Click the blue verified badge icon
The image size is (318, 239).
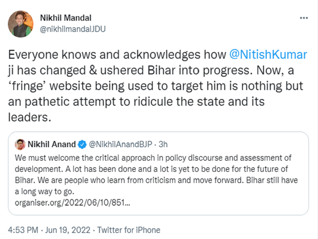pos(82,144)
